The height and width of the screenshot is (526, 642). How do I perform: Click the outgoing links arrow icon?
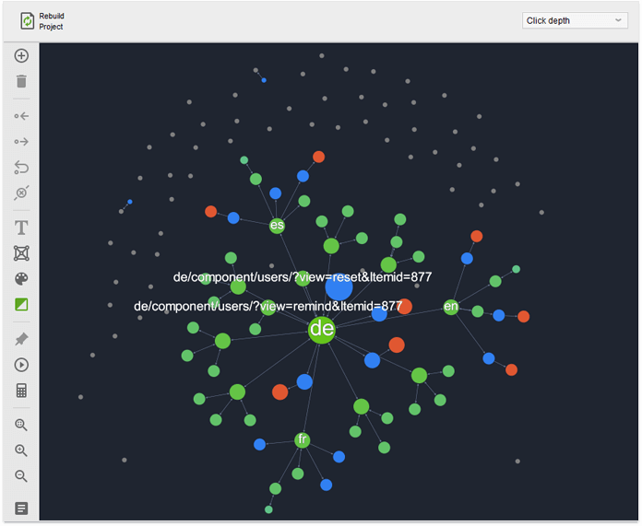21,142
